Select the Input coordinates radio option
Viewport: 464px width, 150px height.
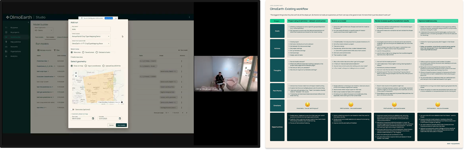click(x=86, y=66)
